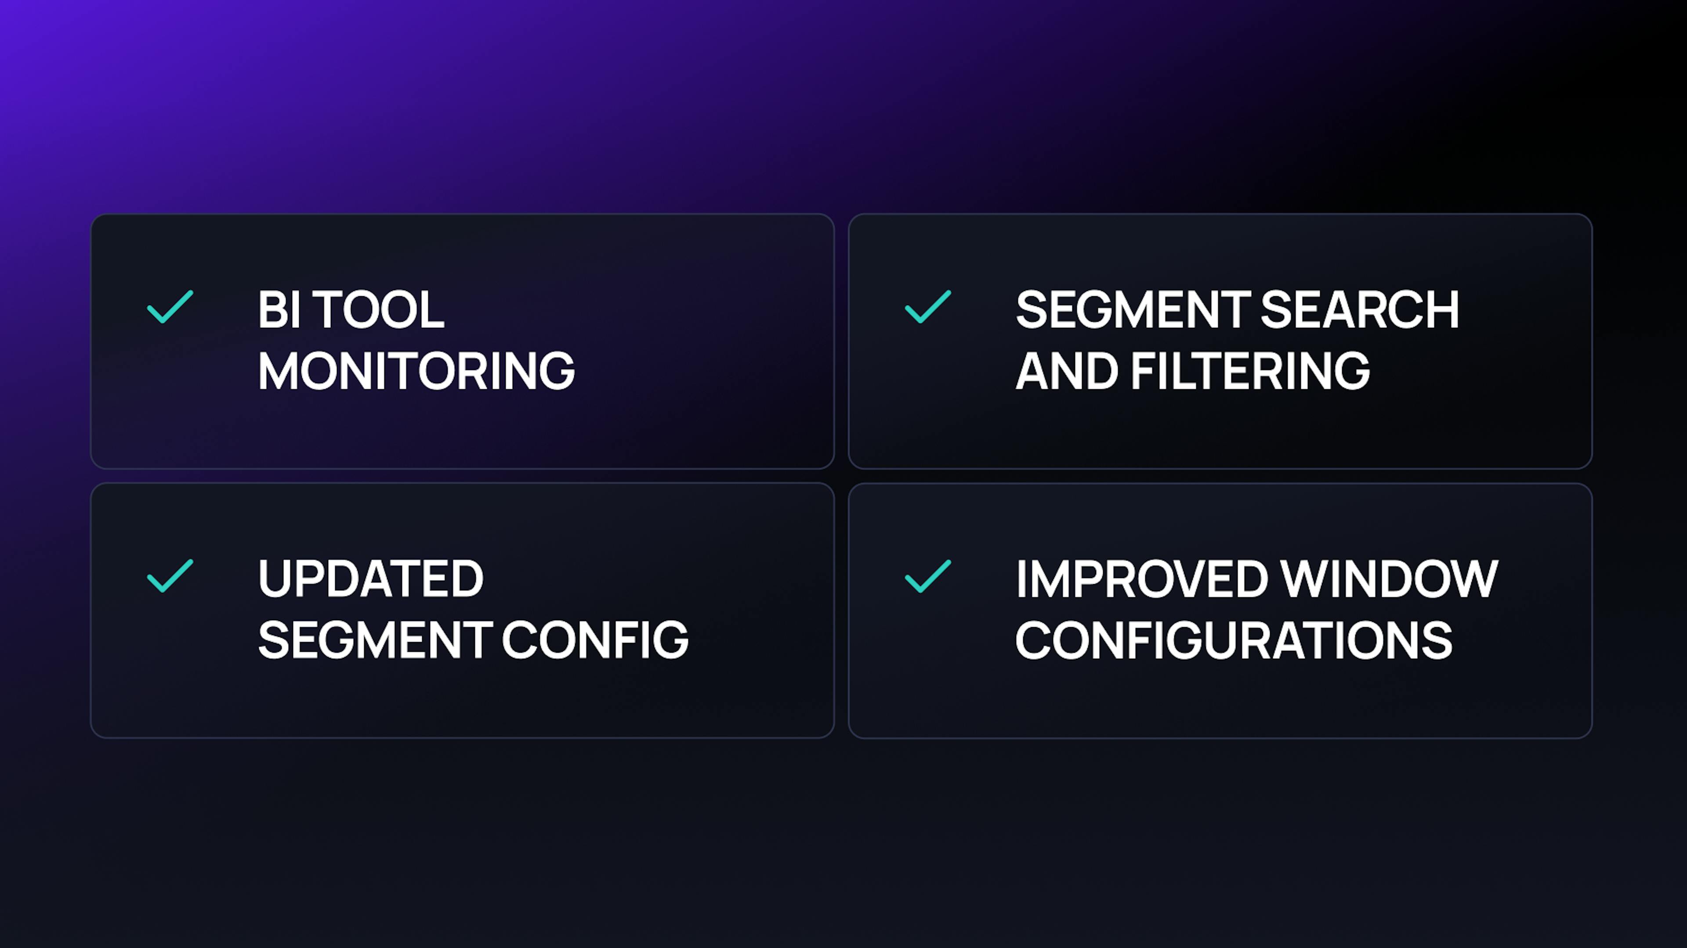Click the word UPDATED
The width and height of the screenshot is (1687, 948).
point(371,579)
